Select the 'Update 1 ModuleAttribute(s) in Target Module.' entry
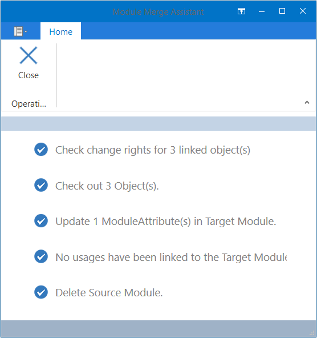The height and width of the screenshot is (338, 317). [166, 222]
